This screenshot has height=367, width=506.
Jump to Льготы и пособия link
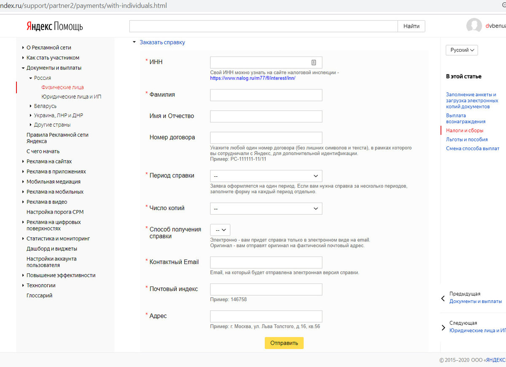coord(467,140)
